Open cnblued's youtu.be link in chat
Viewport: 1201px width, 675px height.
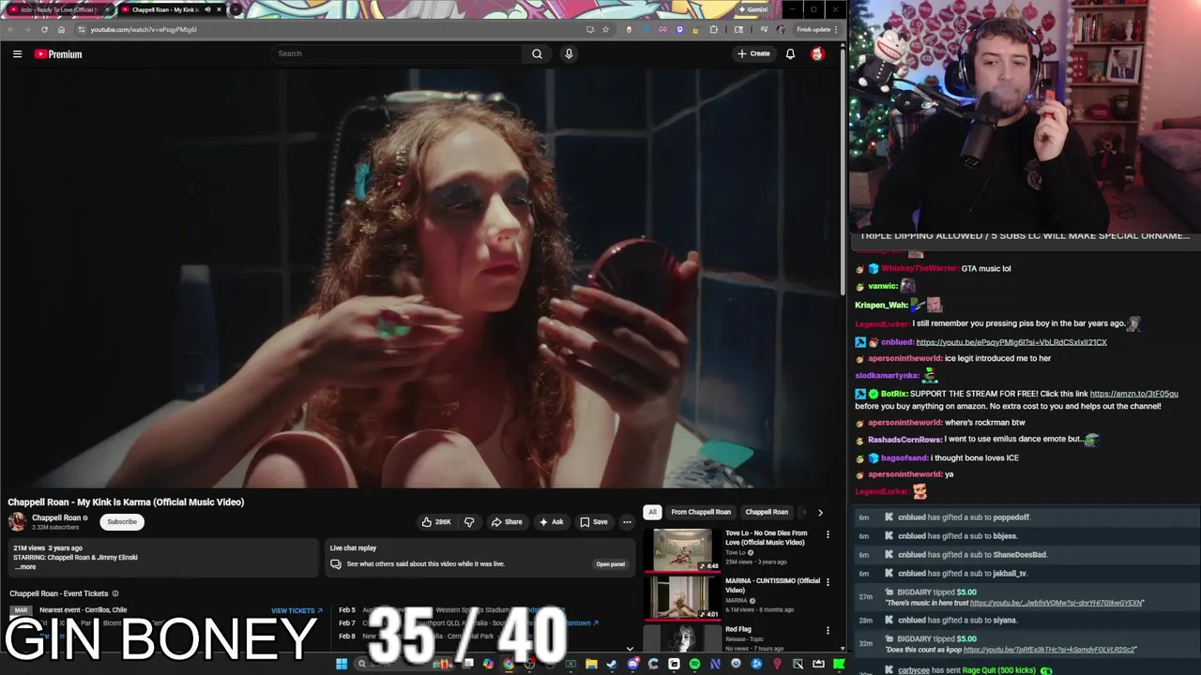coord(1011,342)
